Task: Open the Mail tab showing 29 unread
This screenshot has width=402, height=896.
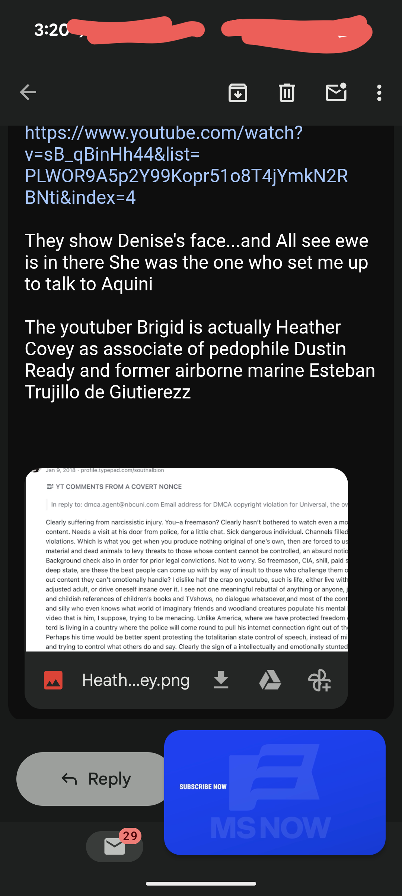Action: 115,846
